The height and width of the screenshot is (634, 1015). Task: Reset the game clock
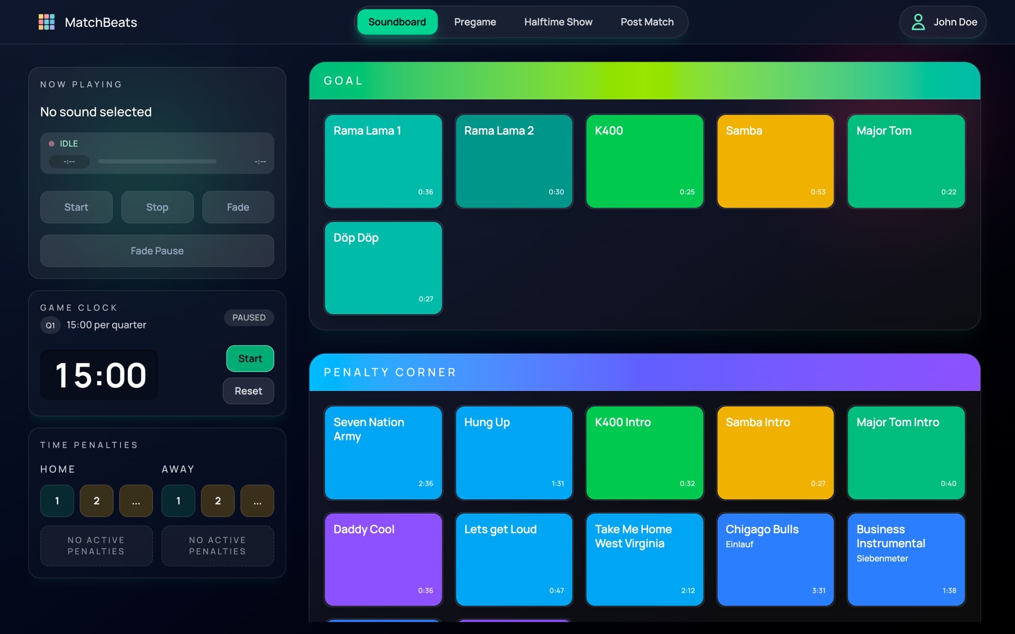pos(248,391)
